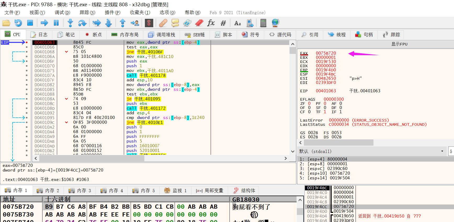
Task: Switch to the 内存 2 dump tab
Action: 48,190
